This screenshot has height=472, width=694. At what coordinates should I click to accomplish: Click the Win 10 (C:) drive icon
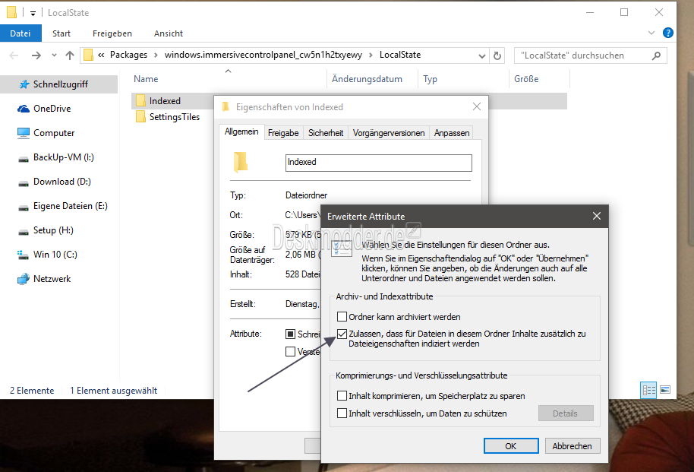[x=23, y=255]
